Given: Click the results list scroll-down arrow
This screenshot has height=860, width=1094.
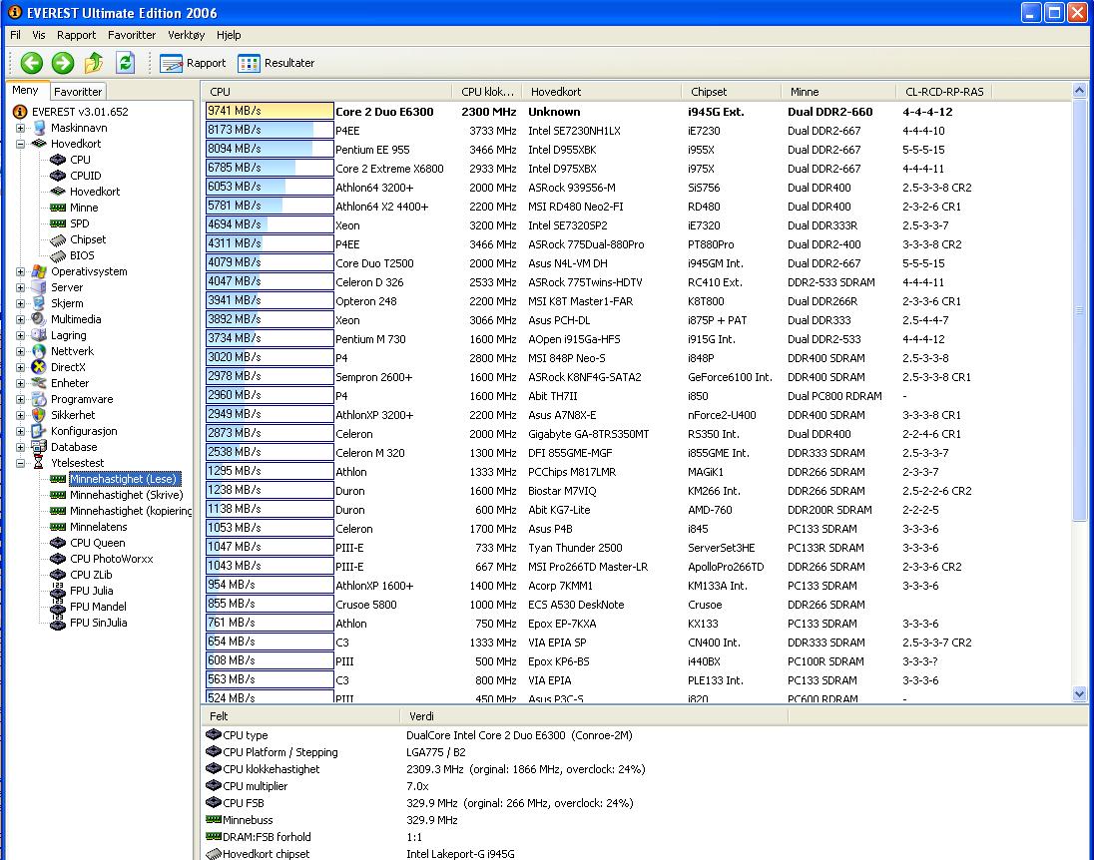Looking at the screenshot, I should point(1079,694).
